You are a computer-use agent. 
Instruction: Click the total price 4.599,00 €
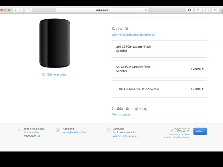pyautogui.click(x=180, y=130)
